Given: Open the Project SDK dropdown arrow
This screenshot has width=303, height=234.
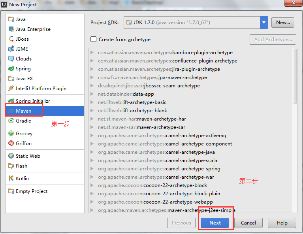Looking at the screenshot, I should click(264, 23).
